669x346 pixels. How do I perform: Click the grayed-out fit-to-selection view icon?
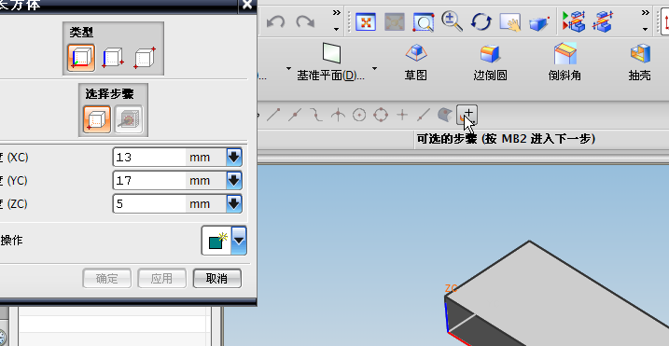pos(395,21)
